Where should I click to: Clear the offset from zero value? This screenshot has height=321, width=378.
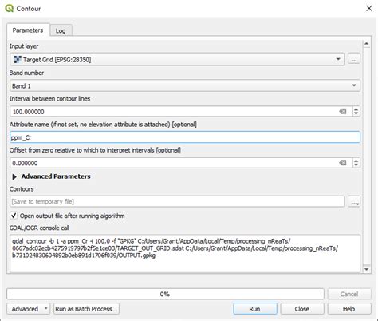pyautogui.click(x=343, y=163)
